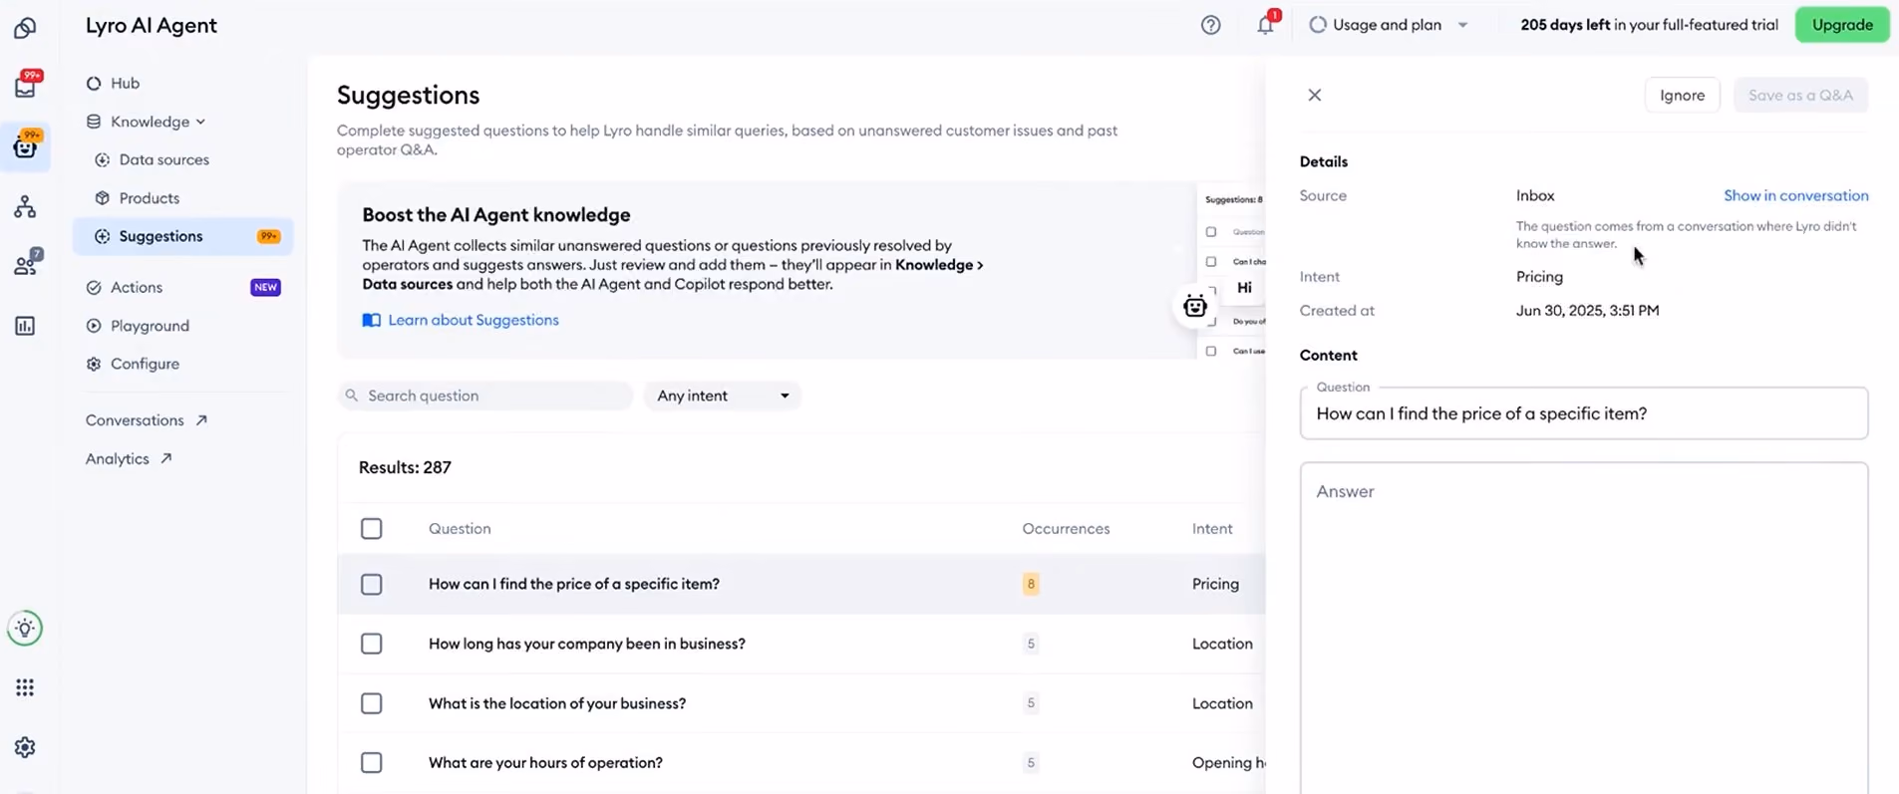The width and height of the screenshot is (1899, 794).
Task: Open the Usage and plan dropdown arrow
Action: [x=1462, y=25]
